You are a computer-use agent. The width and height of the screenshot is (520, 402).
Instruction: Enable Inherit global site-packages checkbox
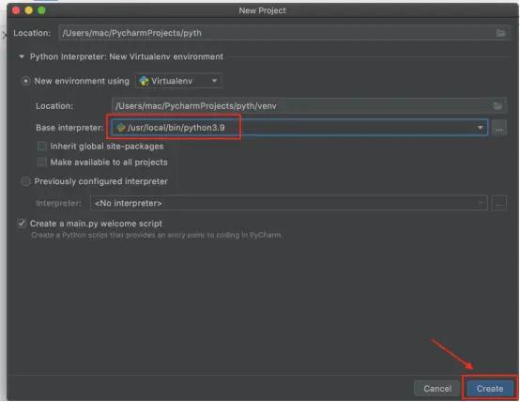pyautogui.click(x=42, y=147)
